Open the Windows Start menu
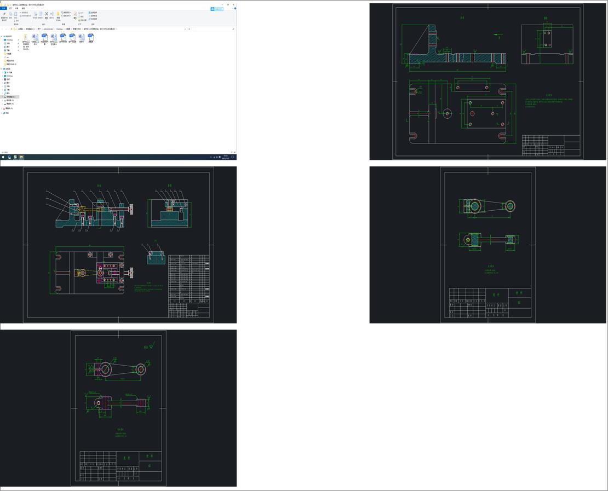This screenshot has height=491, width=608. 3,157
